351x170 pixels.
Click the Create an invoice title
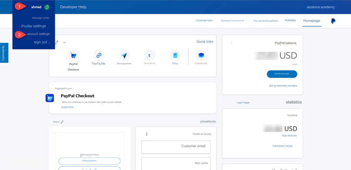point(202,134)
